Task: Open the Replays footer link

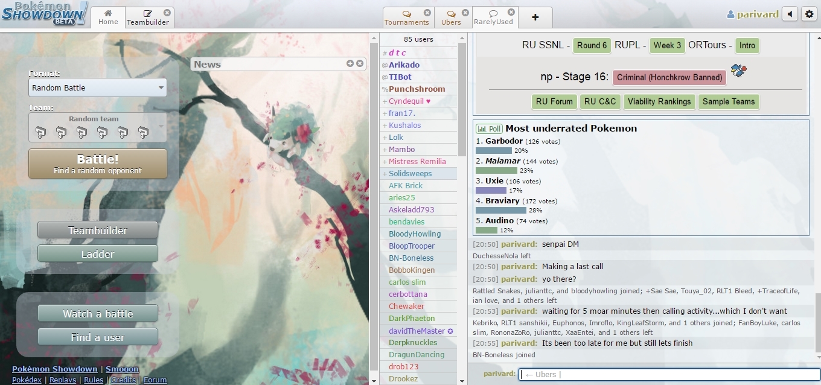Action: click(63, 380)
